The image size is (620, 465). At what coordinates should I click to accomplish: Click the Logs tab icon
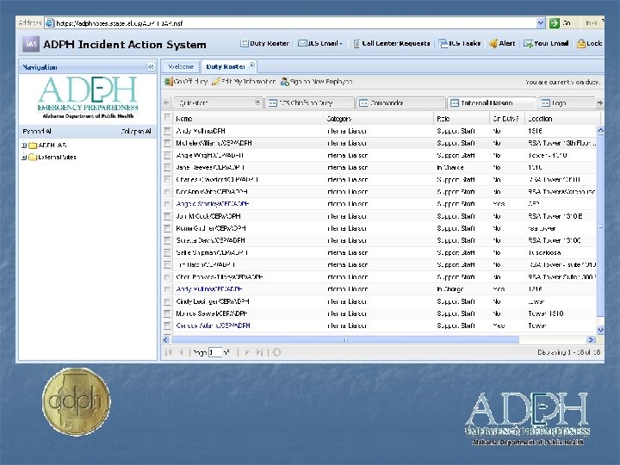click(546, 103)
